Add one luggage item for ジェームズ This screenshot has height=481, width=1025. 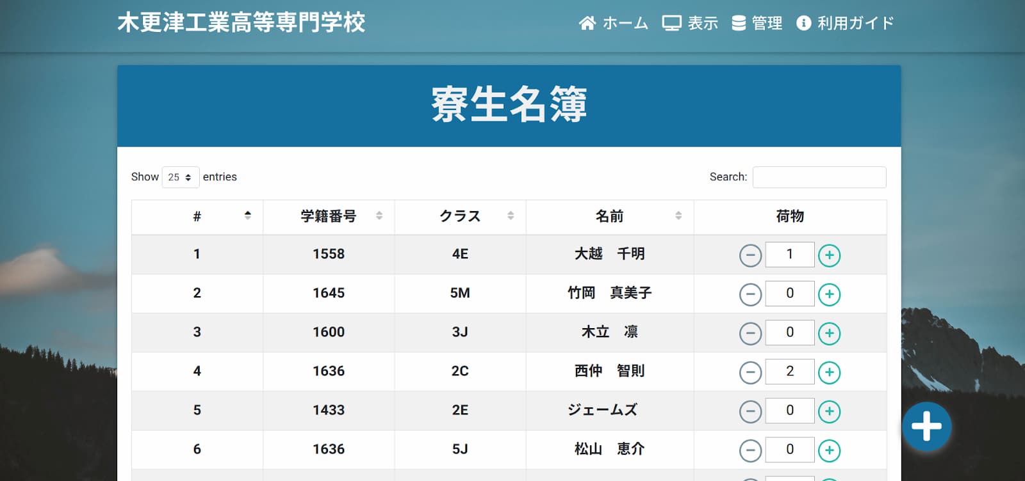point(829,411)
